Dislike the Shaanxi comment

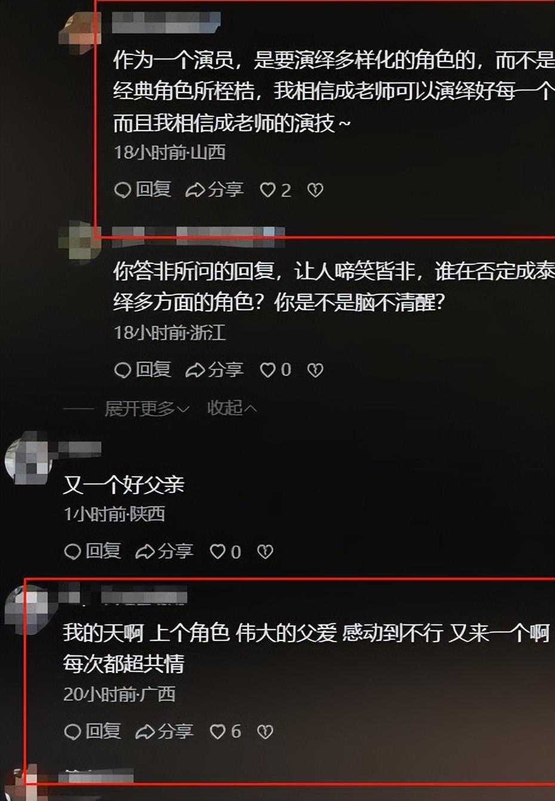265,552
